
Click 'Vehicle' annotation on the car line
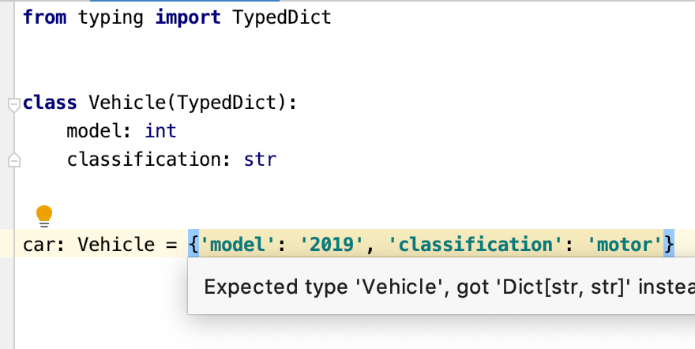[x=116, y=245]
